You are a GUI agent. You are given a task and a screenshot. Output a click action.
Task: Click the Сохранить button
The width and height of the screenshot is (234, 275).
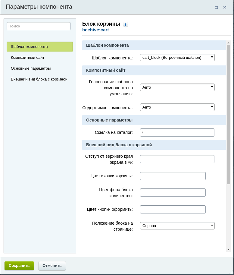click(19, 266)
